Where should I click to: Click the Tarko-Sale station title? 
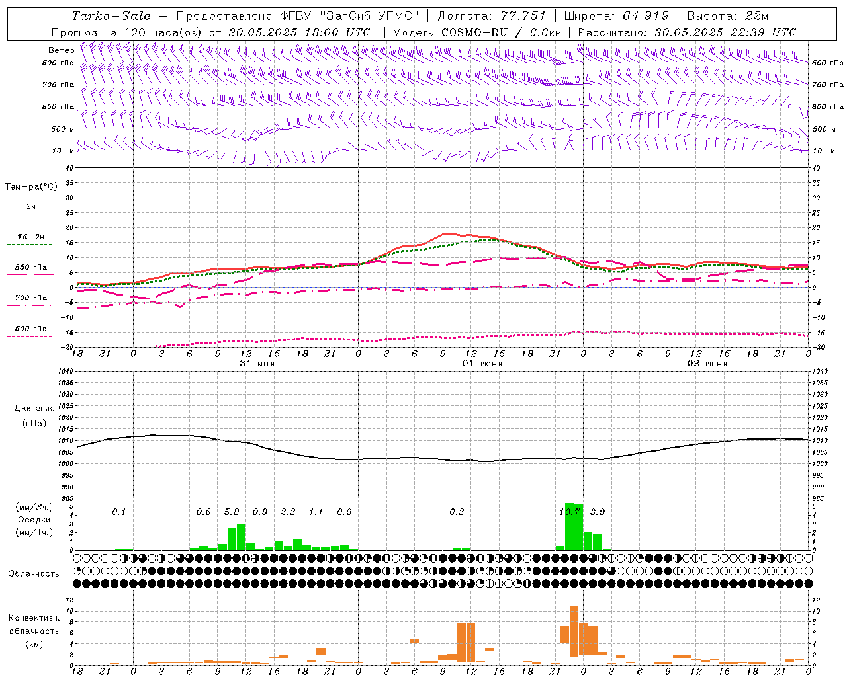click(111, 16)
